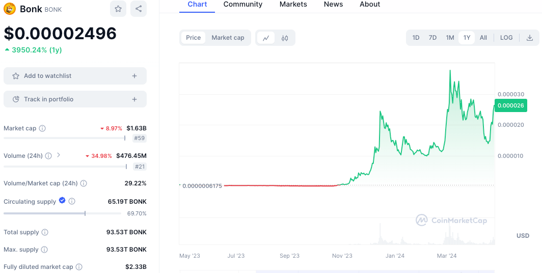Star Bonk with the favorite icon button
The height and width of the screenshot is (273, 542).
(x=118, y=9)
